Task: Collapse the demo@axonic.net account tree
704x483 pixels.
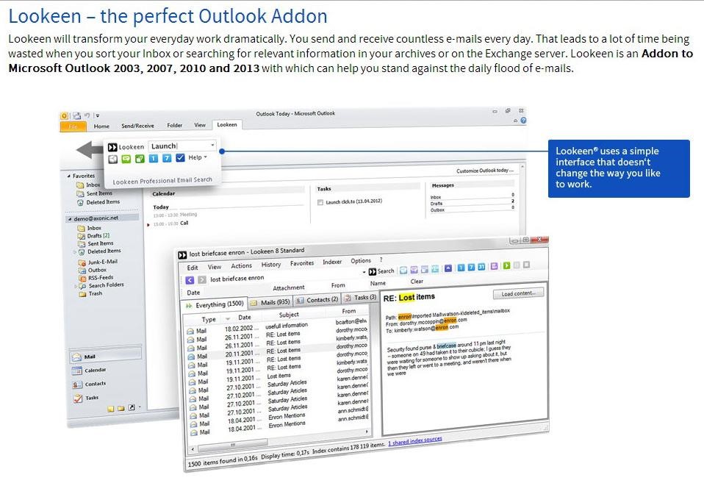Action: 70,219
